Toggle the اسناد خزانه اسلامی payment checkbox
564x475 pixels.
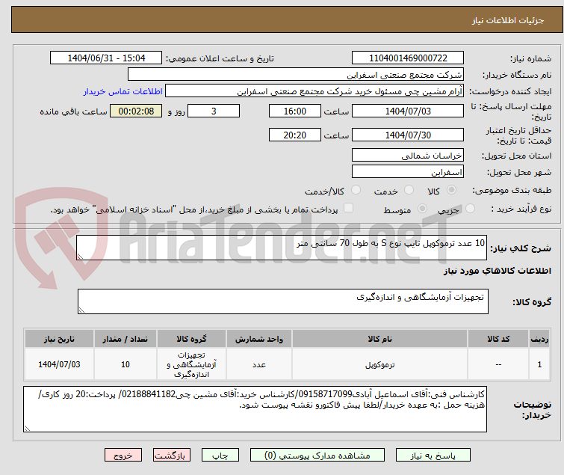(x=348, y=208)
